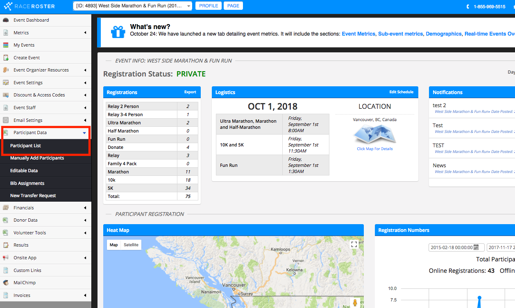The width and height of the screenshot is (515, 308).
Task: Click the My Events icon
Action: click(x=6, y=45)
